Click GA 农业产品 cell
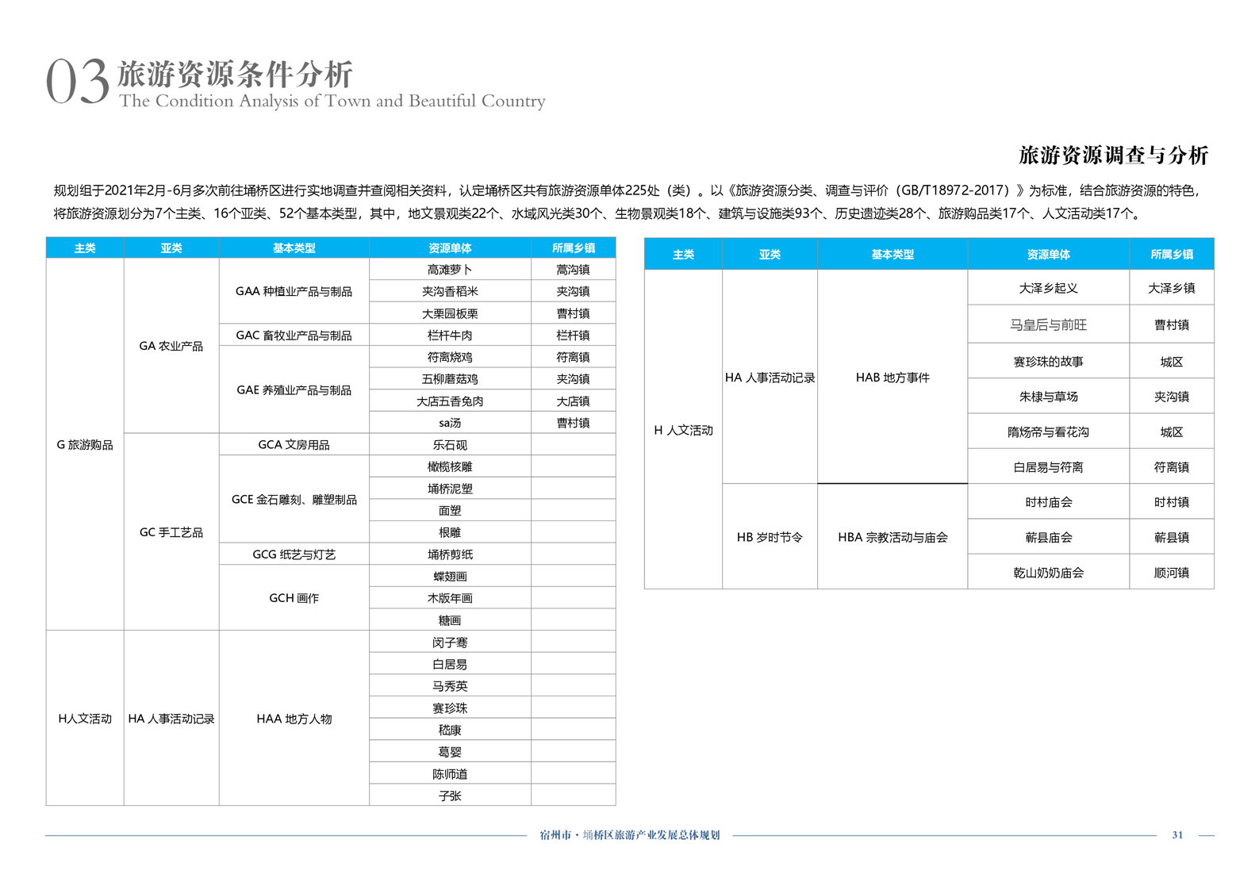Screen dimensions: 1259x890 (x=171, y=346)
